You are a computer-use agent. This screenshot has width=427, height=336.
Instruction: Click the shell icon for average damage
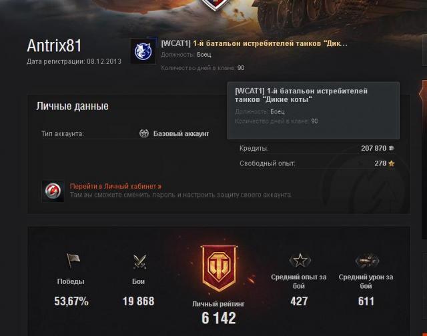pos(367,261)
